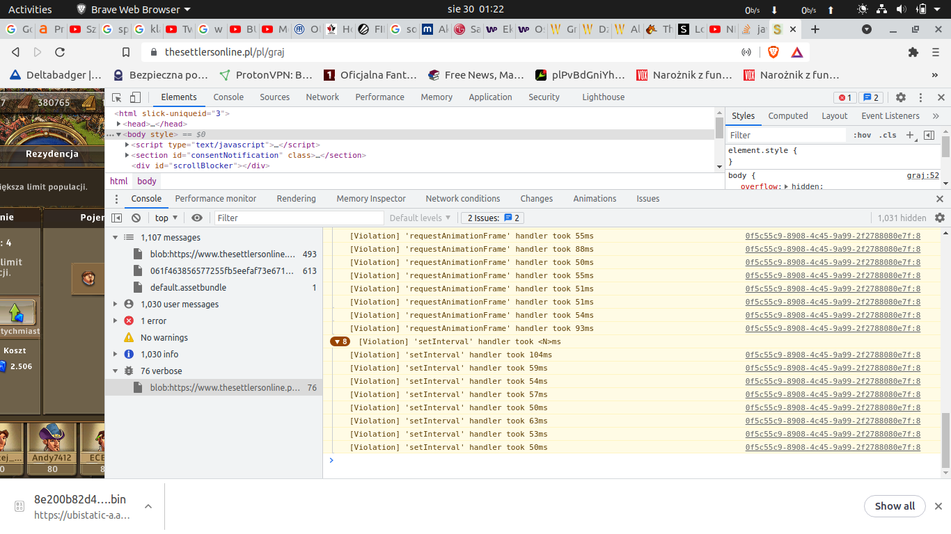Open the Computed styles tab
The image size is (951, 534).
(788, 116)
